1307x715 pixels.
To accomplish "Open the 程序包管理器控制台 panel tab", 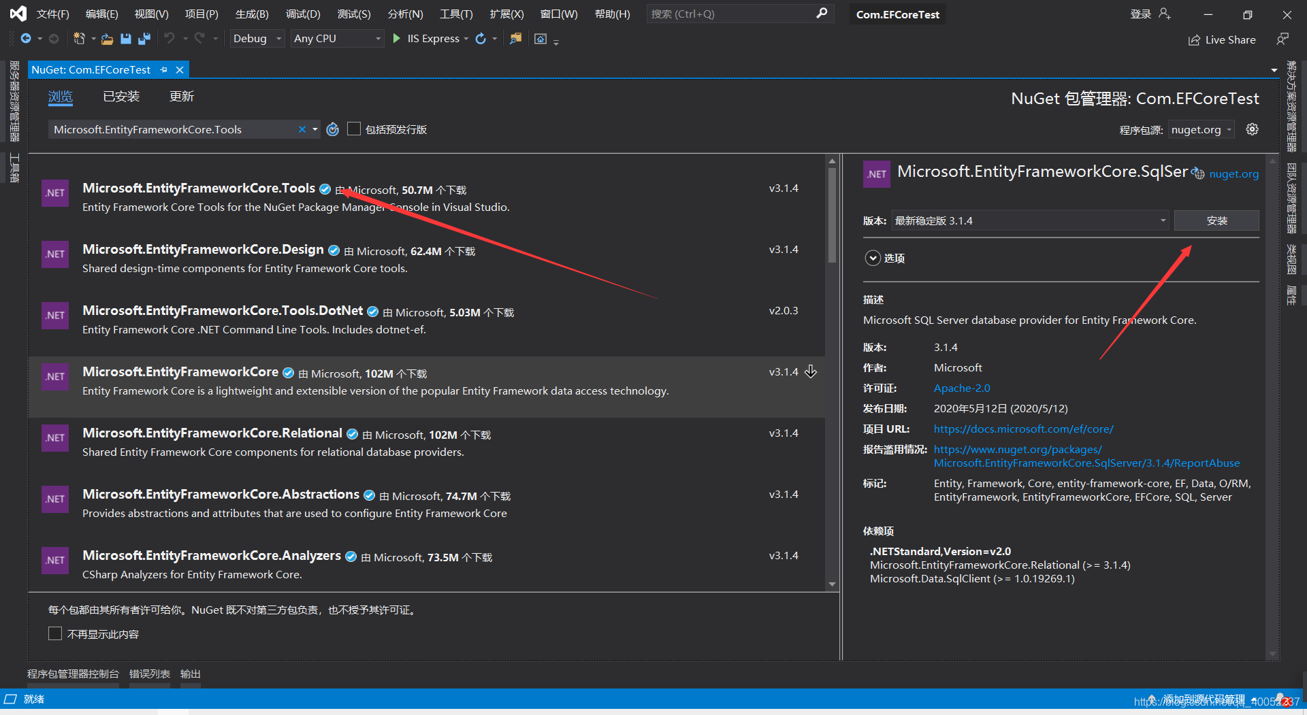I will pyautogui.click(x=73, y=674).
